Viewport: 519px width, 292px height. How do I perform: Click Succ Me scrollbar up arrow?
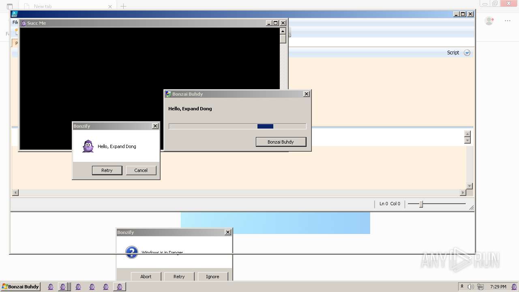pos(283,31)
